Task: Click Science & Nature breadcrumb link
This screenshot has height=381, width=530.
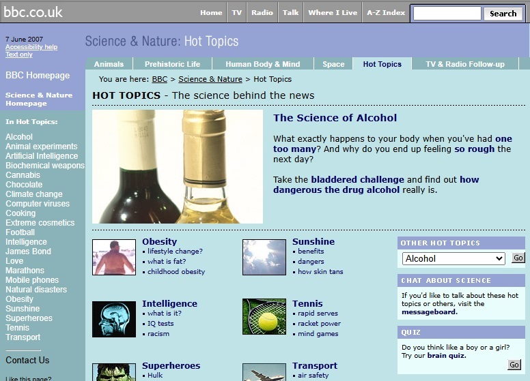Action: 210,79
